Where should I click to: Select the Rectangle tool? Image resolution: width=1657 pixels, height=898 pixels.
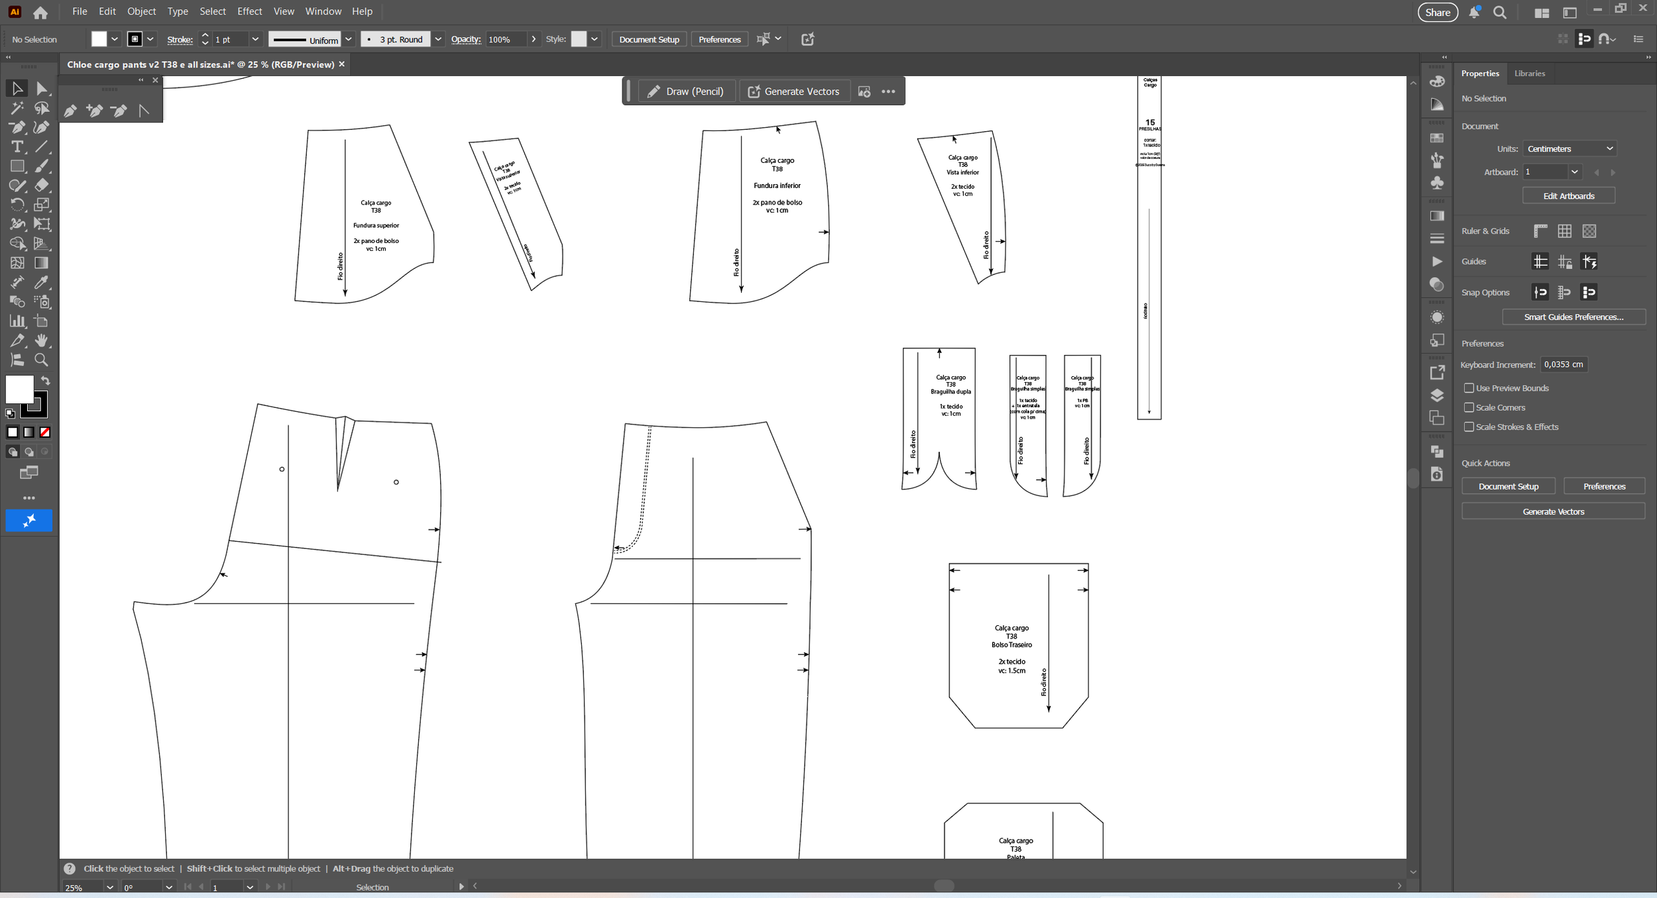coord(17,166)
